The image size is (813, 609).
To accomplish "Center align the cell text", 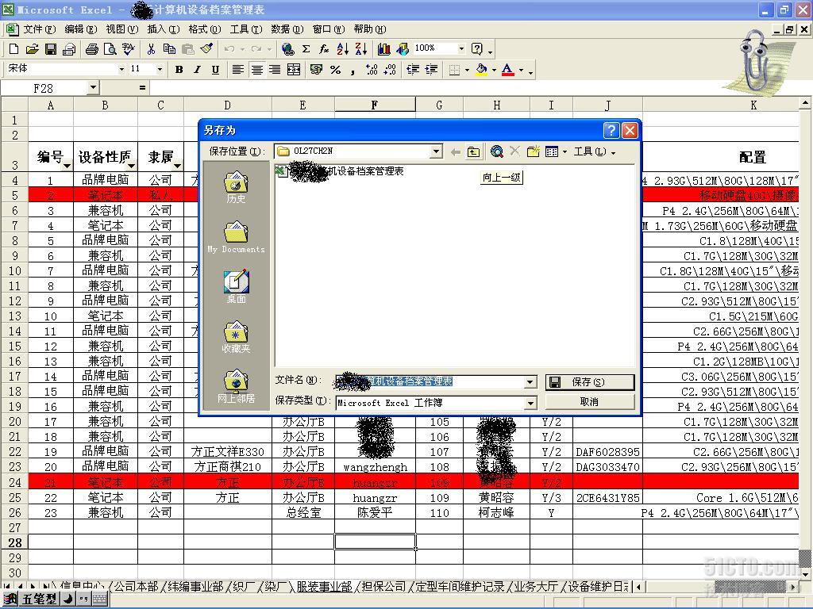I will pyautogui.click(x=256, y=70).
